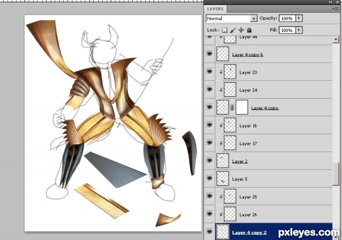Select Layer 5 name
The height and width of the screenshot is (240, 342).
point(240,179)
